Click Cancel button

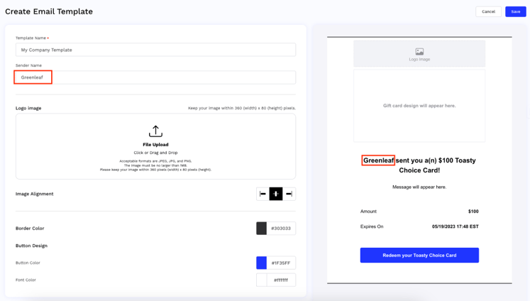488,11
